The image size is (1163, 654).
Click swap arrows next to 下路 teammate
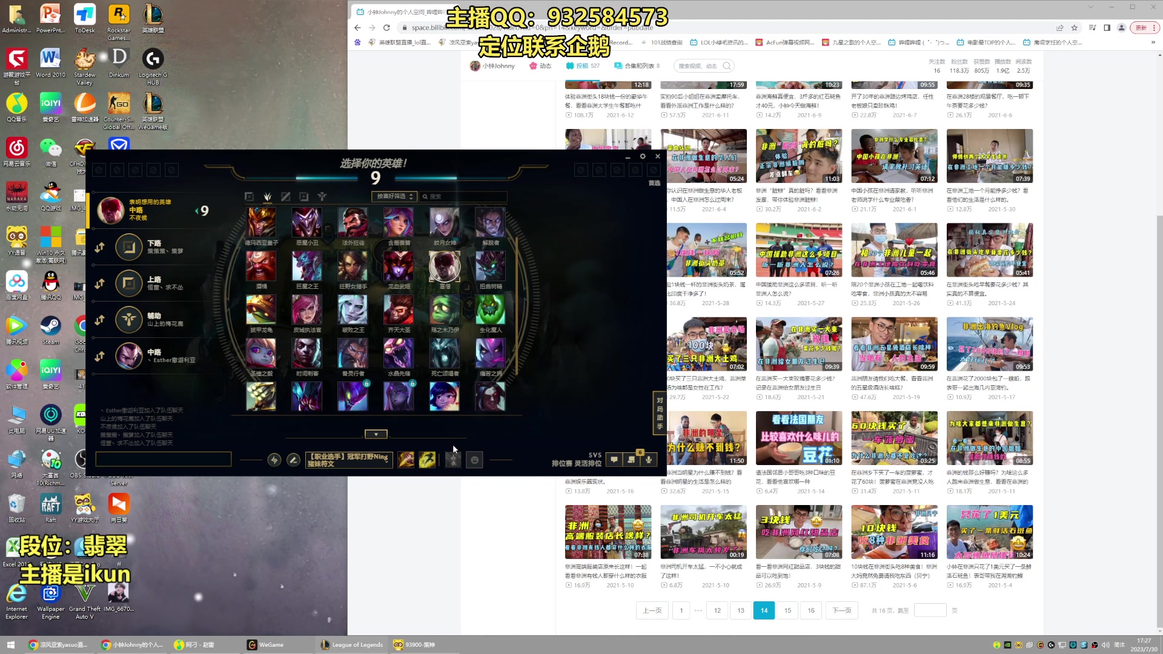tap(100, 247)
